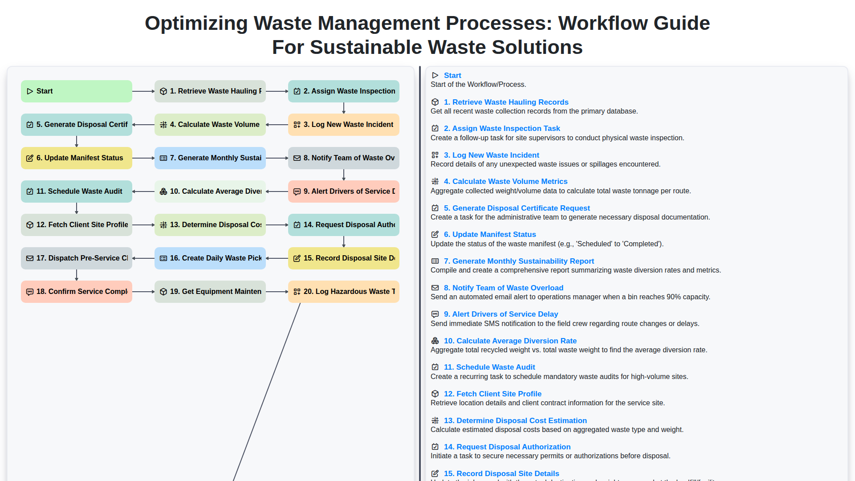Click the envelope icon on "Notify Team of Waste Overload"
The height and width of the screenshot is (481, 855).
297,158
